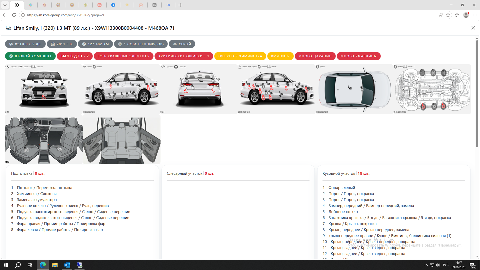Viewport: 480px width, 270px height.
Task: Select row Бампер передний, замена
Action: tap(368, 206)
